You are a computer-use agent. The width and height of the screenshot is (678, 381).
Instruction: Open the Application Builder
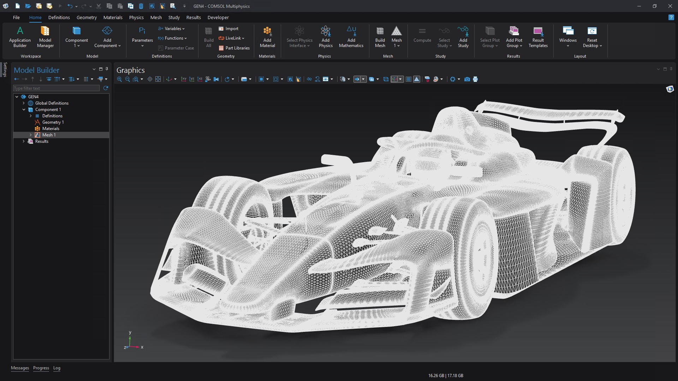[x=20, y=36]
